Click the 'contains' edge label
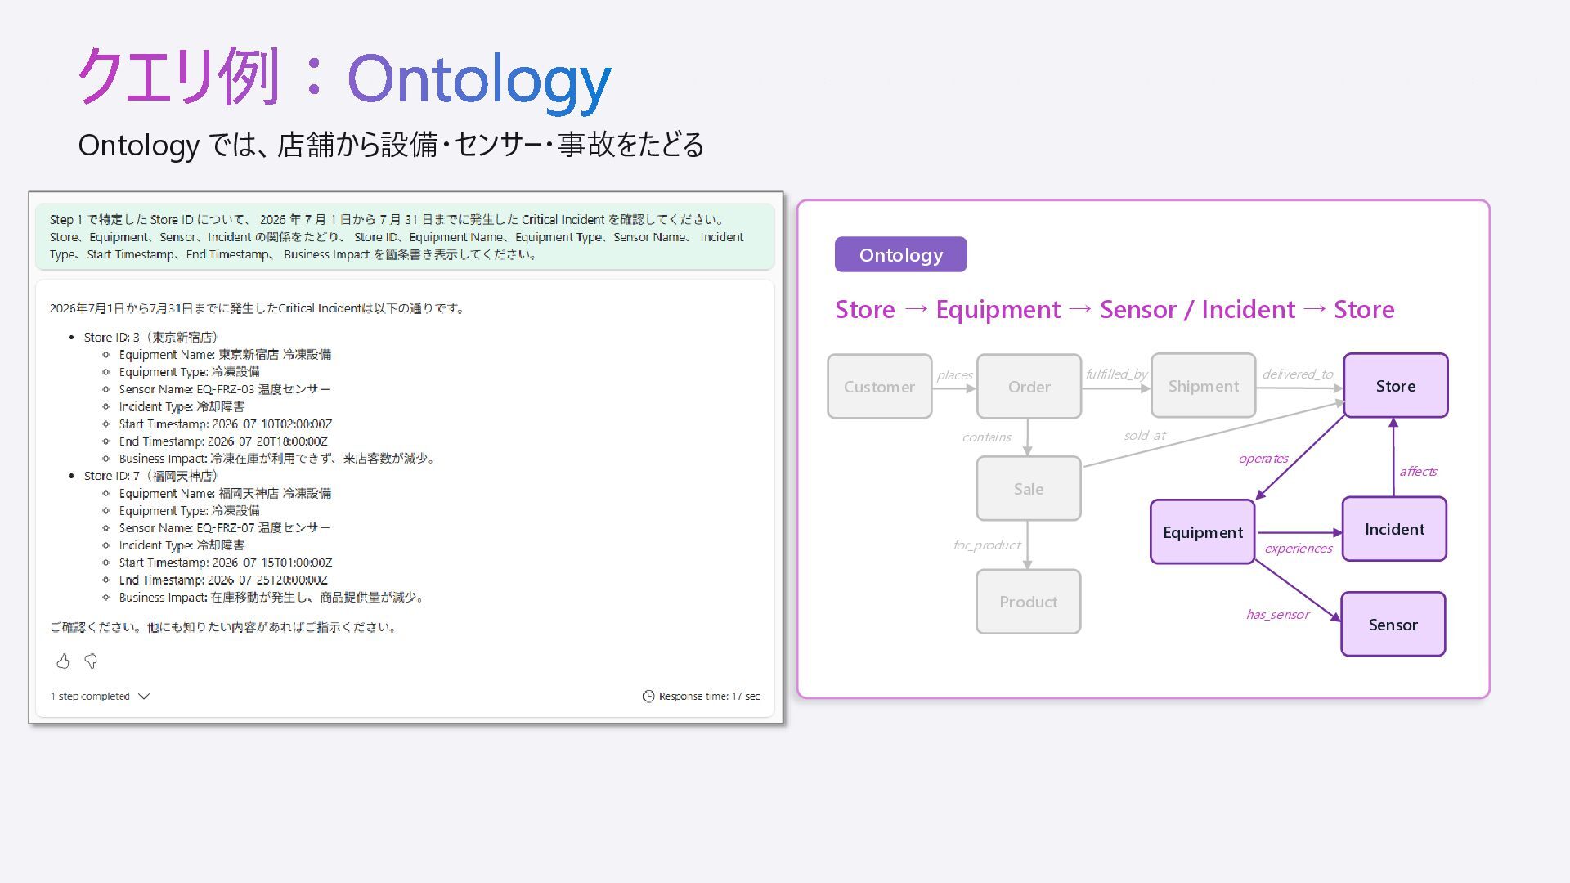The image size is (1570, 883). (986, 437)
